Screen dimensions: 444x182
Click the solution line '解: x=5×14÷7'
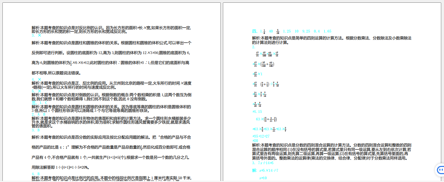(263, 170)
